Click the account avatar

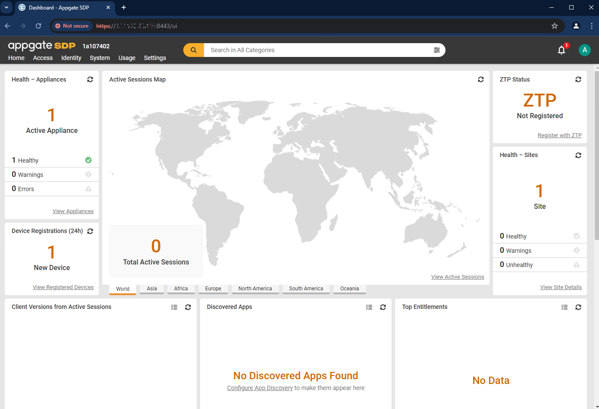(585, 50)
